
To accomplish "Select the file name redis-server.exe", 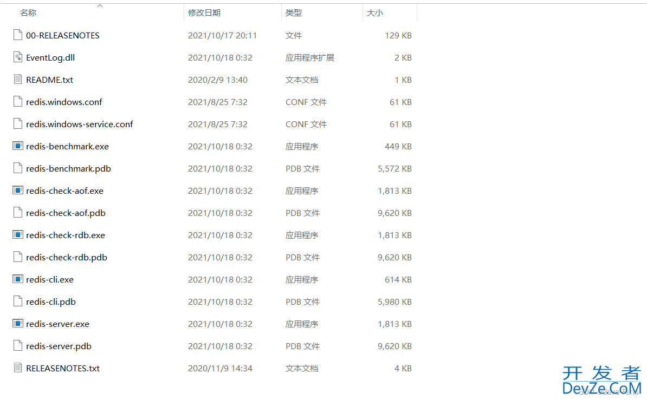I will (x=58, y=324).
